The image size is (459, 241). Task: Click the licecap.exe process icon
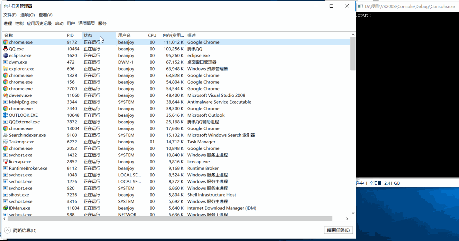pos(6,162)
